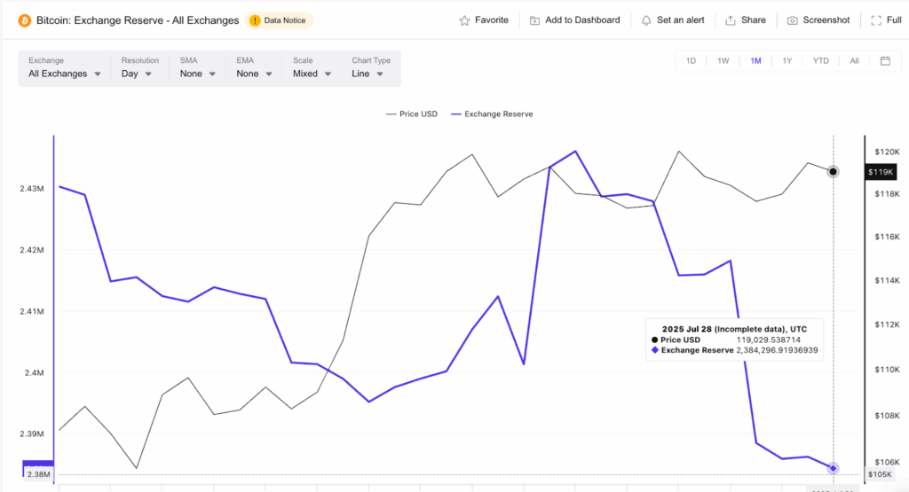The height and width of the screenshot is (492, 909).
Task: Click the Screenshot camera icon
Action: tap(792, 20)
